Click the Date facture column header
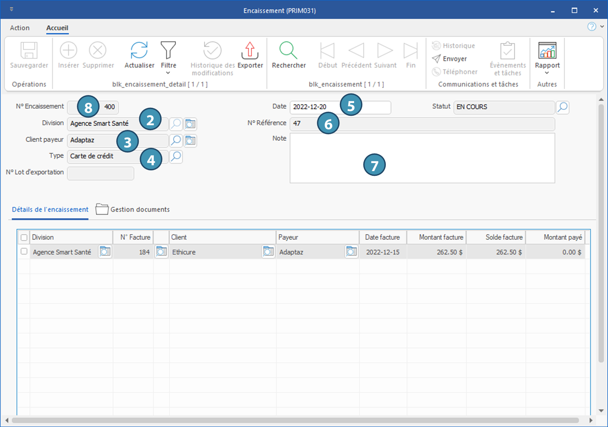This screenshot has height=427, width=608. (383, 237)
